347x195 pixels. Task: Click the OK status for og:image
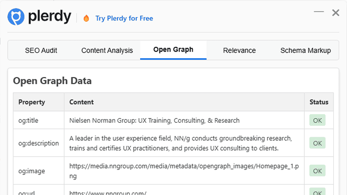coord(318,171)
